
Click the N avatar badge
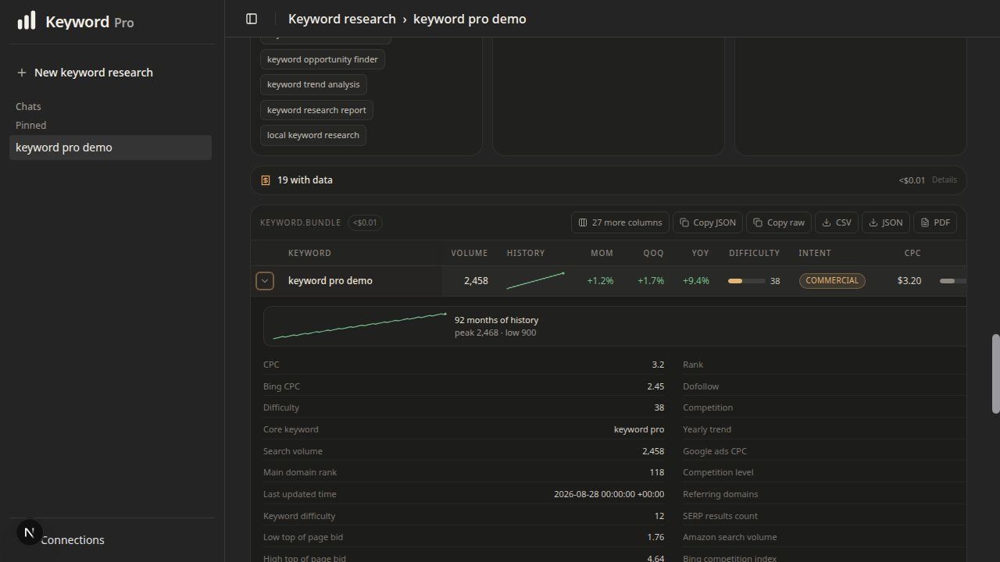[29, 533]
